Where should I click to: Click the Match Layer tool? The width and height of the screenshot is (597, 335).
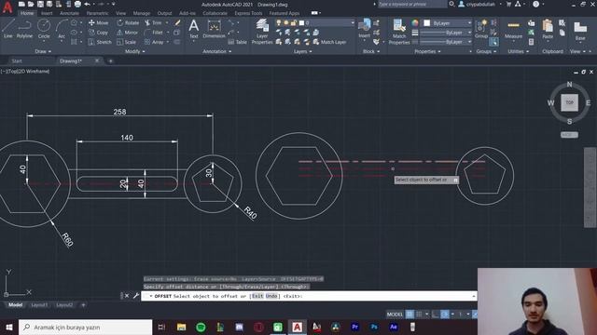[x=329, y=42]
